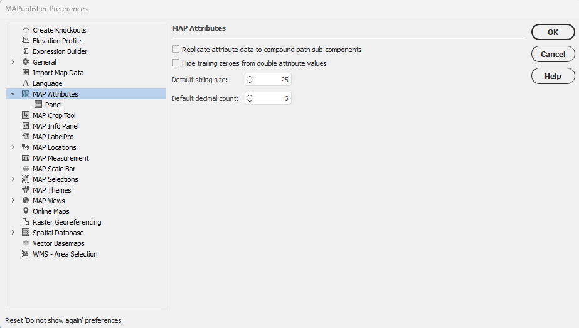Screen dimensions: 579x328
Task: Reset 'Do not show again' preferences
Action: tap(63, 320)
